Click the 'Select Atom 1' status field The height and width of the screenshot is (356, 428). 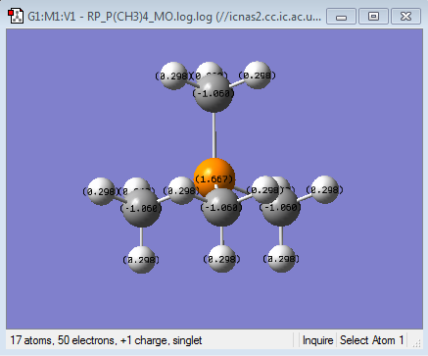point(372,340)
